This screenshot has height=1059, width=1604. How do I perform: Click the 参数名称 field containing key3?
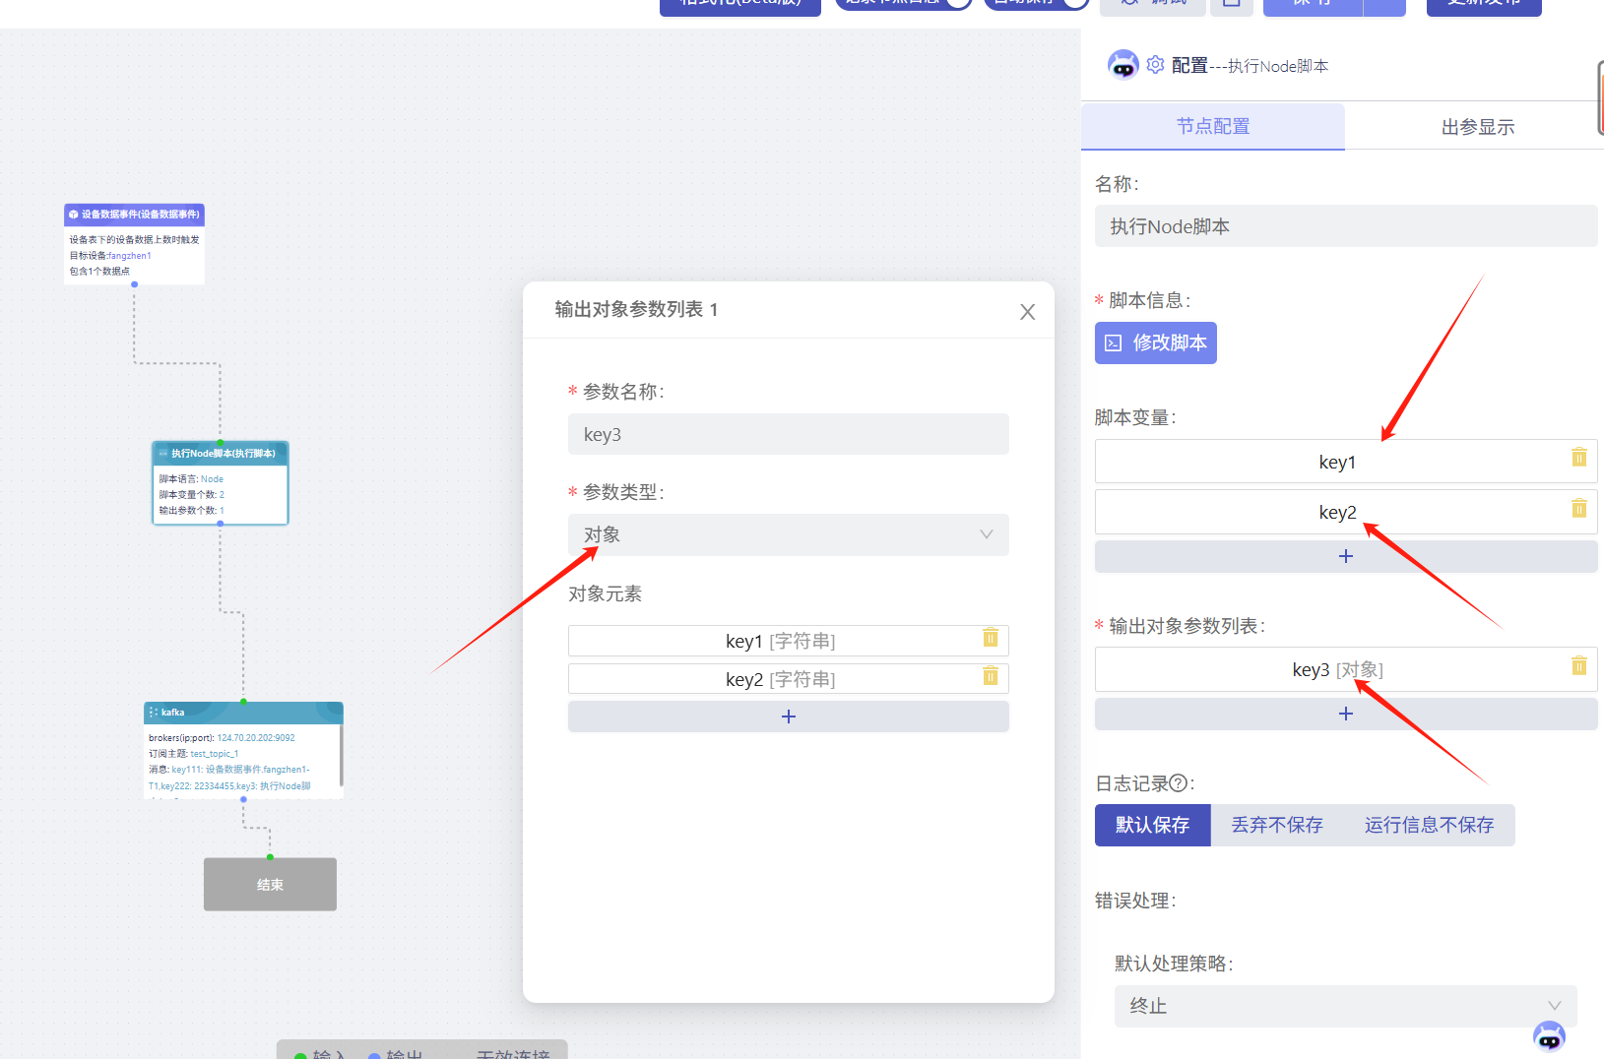point(789,434)
